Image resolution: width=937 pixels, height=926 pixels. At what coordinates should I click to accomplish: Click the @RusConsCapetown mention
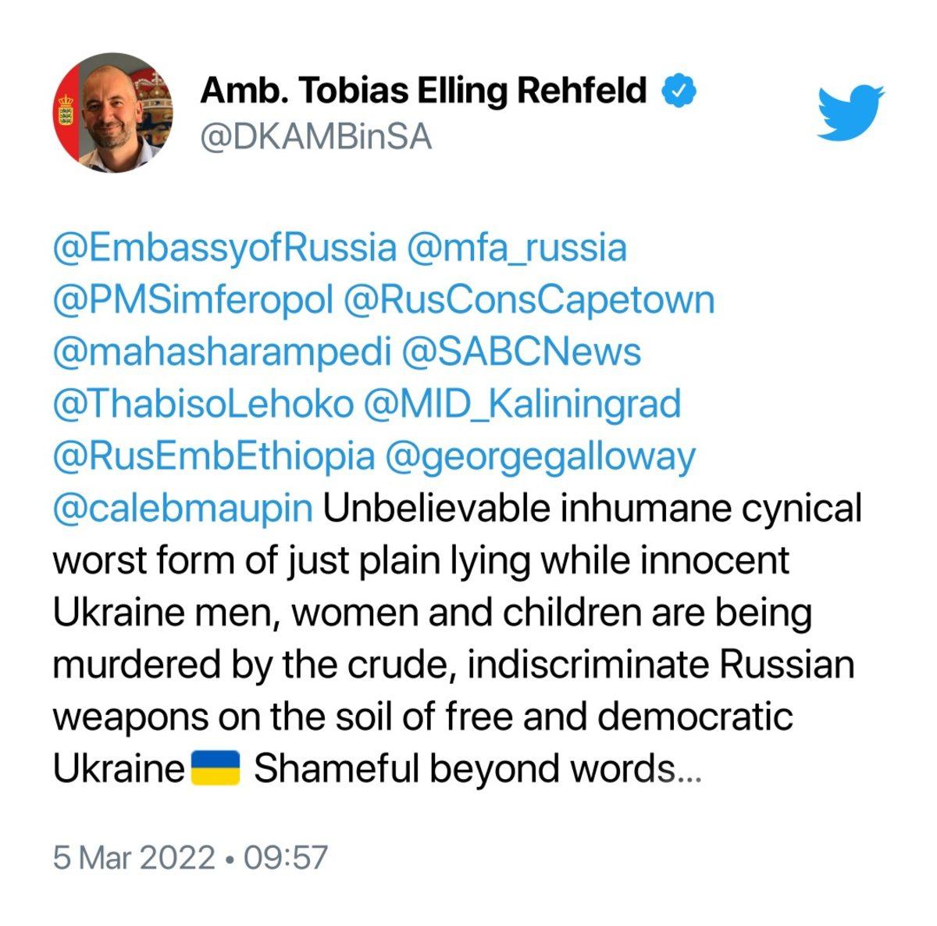click(529, 300)
